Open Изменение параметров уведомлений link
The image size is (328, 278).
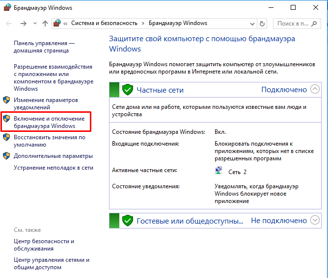46,103
